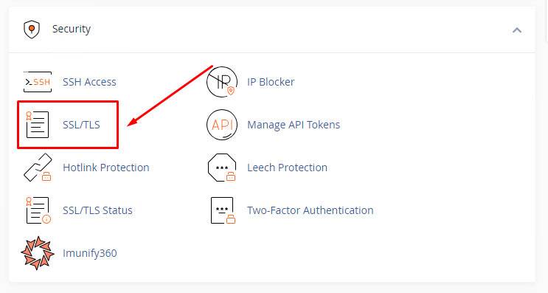Click the SSL/TLS Status icon
The height and width of the screenshot is (293, 548).
point(38,210)
